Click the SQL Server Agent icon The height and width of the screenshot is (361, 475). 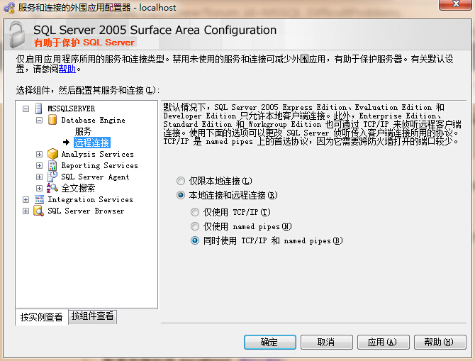(x=52, y=177)
